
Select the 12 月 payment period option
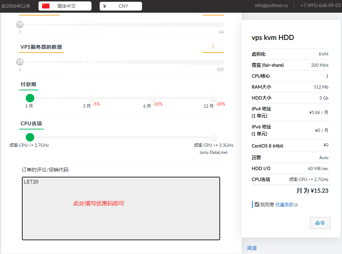coord(213,98)
